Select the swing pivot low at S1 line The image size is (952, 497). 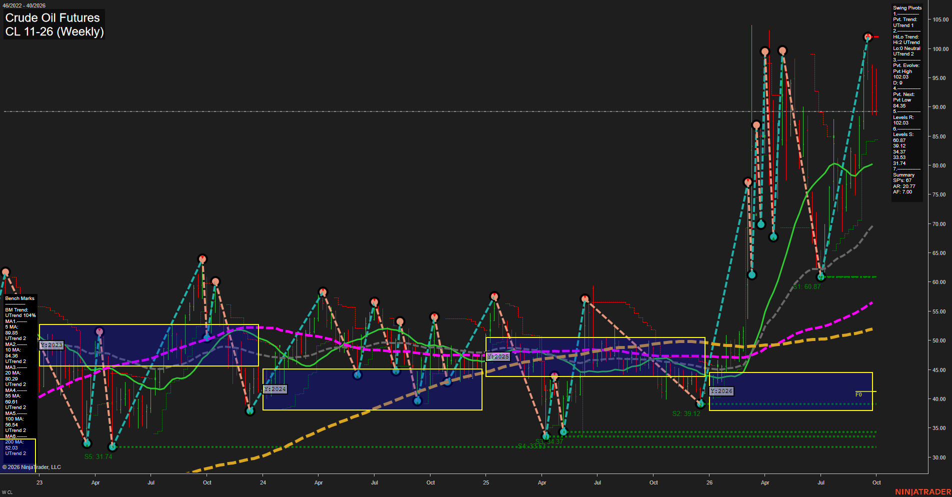[x=820, y=276]
